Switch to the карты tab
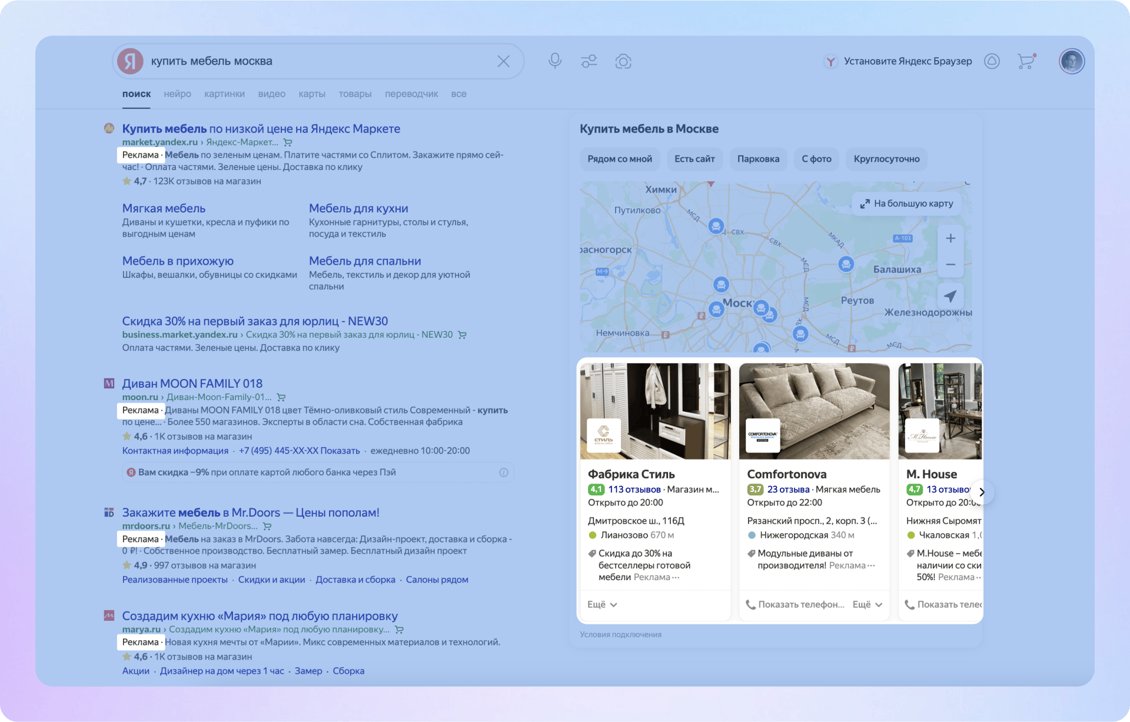The height and width of the screenshot is (722, 1130). pos(312,94)
